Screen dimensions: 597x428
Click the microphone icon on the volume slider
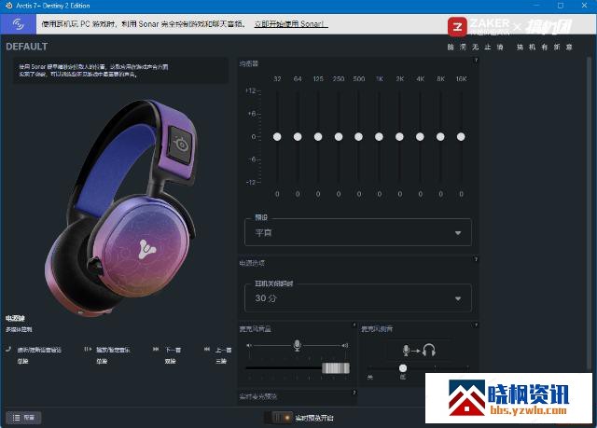(x=298, y=345)
